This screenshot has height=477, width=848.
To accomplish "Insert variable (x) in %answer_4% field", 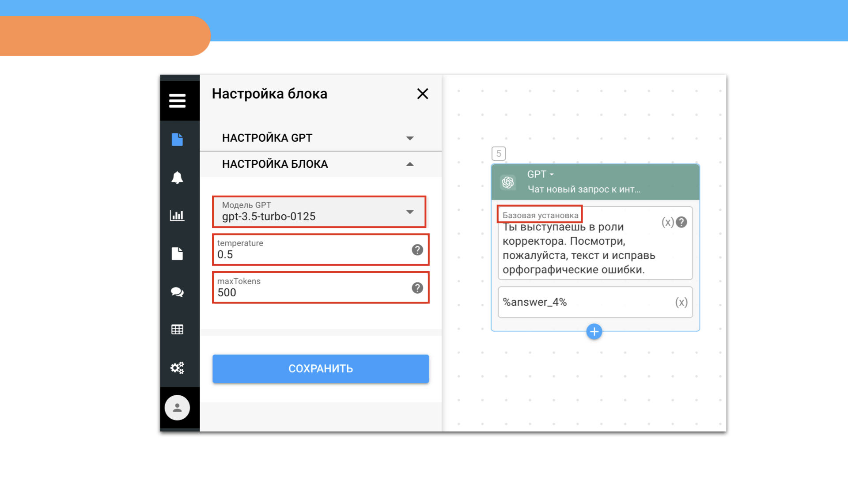I will coord(681,302).
